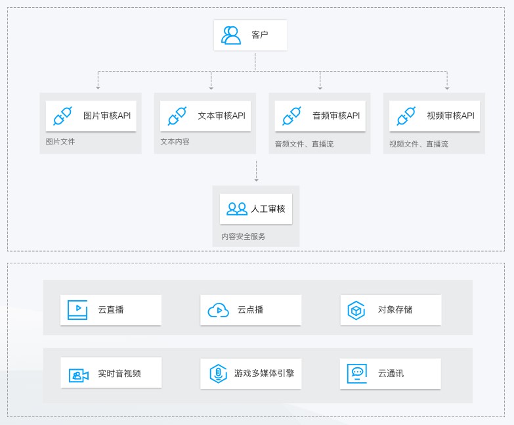Click the 图片文件 caption

tap(60, 142)
